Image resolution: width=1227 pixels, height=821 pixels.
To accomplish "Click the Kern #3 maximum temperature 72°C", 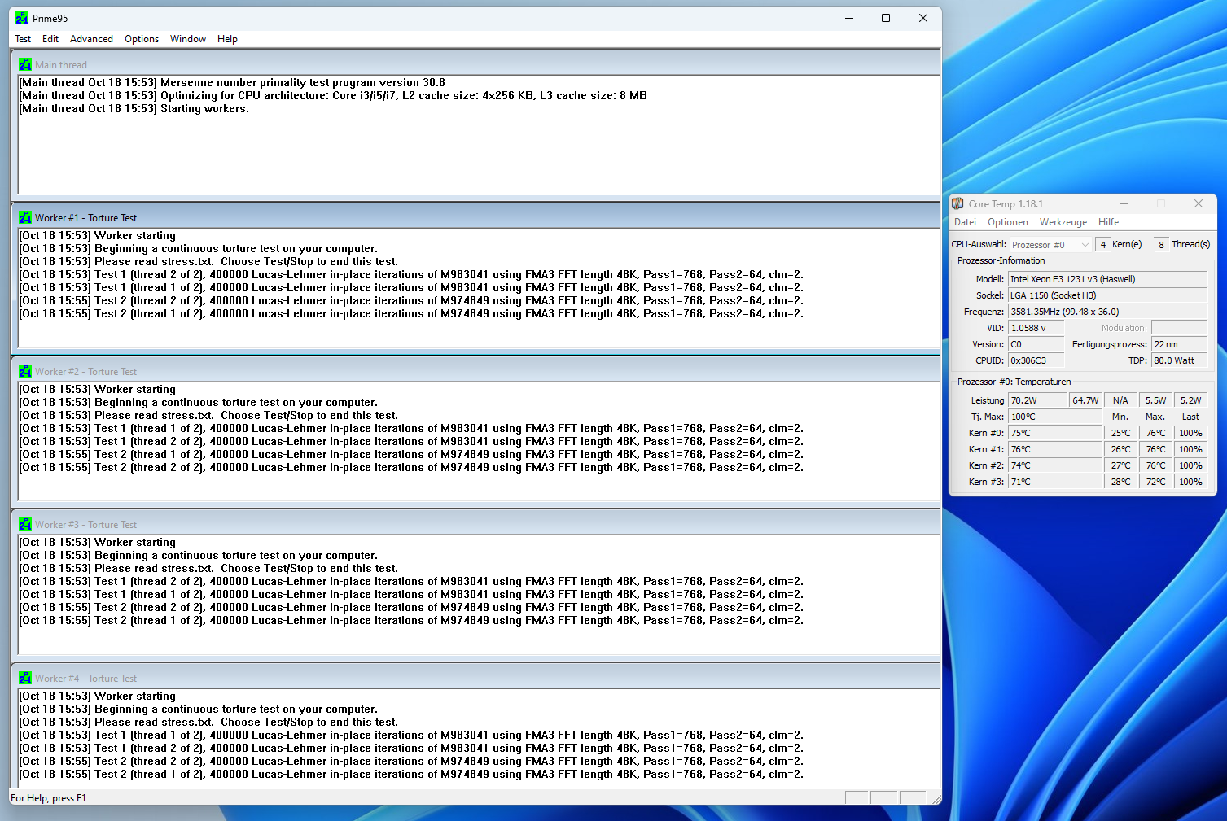I will click(1155, 482).
